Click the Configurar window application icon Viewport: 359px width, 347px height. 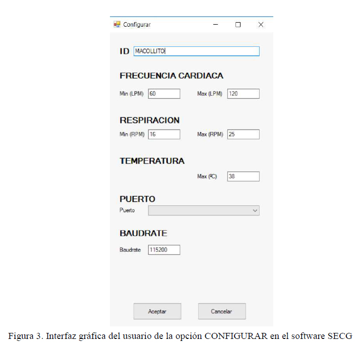(117, 25)
